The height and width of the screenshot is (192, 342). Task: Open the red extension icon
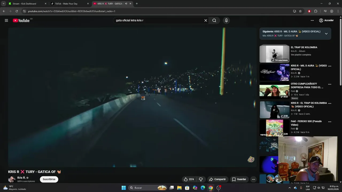pos(309,11)
